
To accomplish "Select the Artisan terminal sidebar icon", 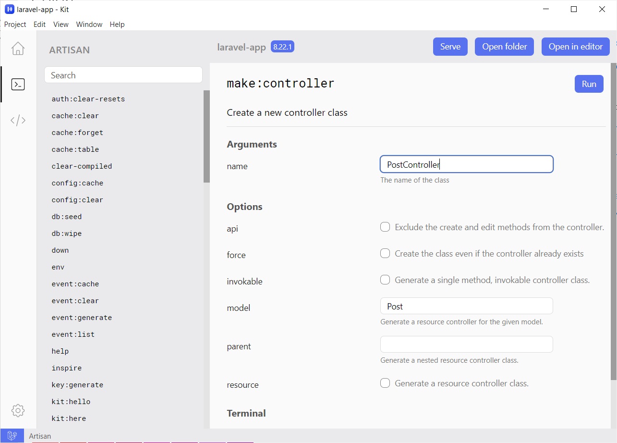I will pos(18,85).
